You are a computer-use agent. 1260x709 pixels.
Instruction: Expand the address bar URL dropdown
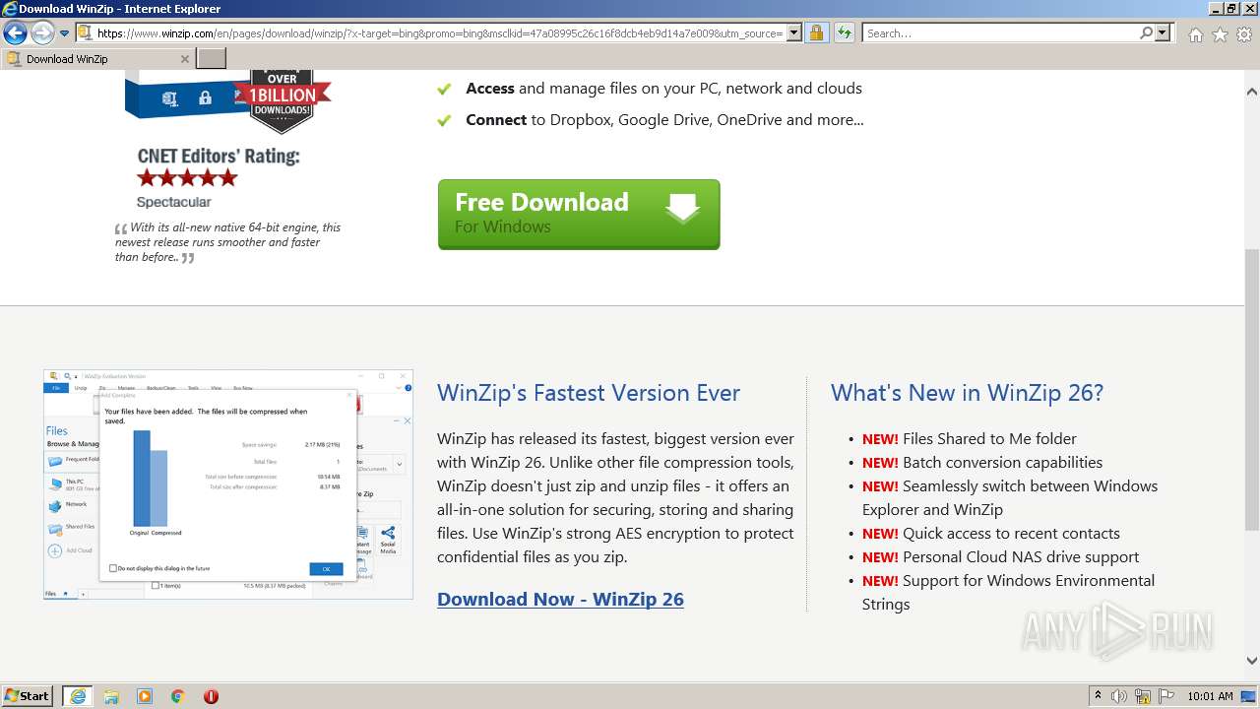coord(793,33)
